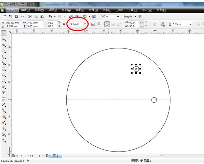Screen dimensions: 204x164
Task: Select the Connector tool
Action: pyautogui.click(x=4, y=110)
